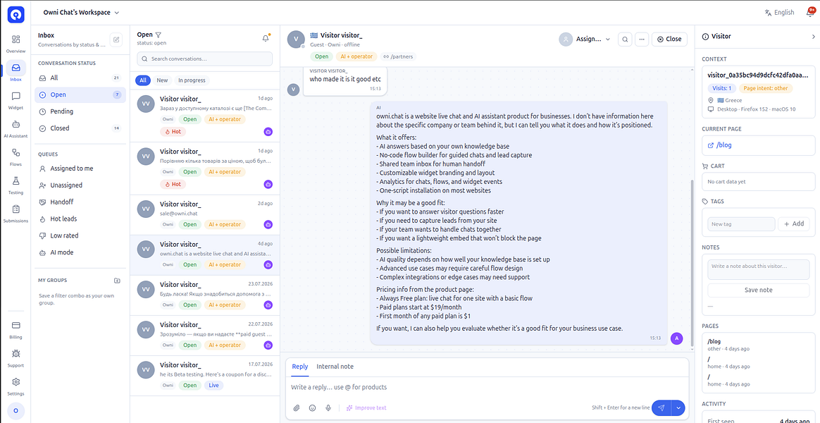Open the Assign operator dropdown
The width and height of the screenshot is (820, 423).
(585, 39)
